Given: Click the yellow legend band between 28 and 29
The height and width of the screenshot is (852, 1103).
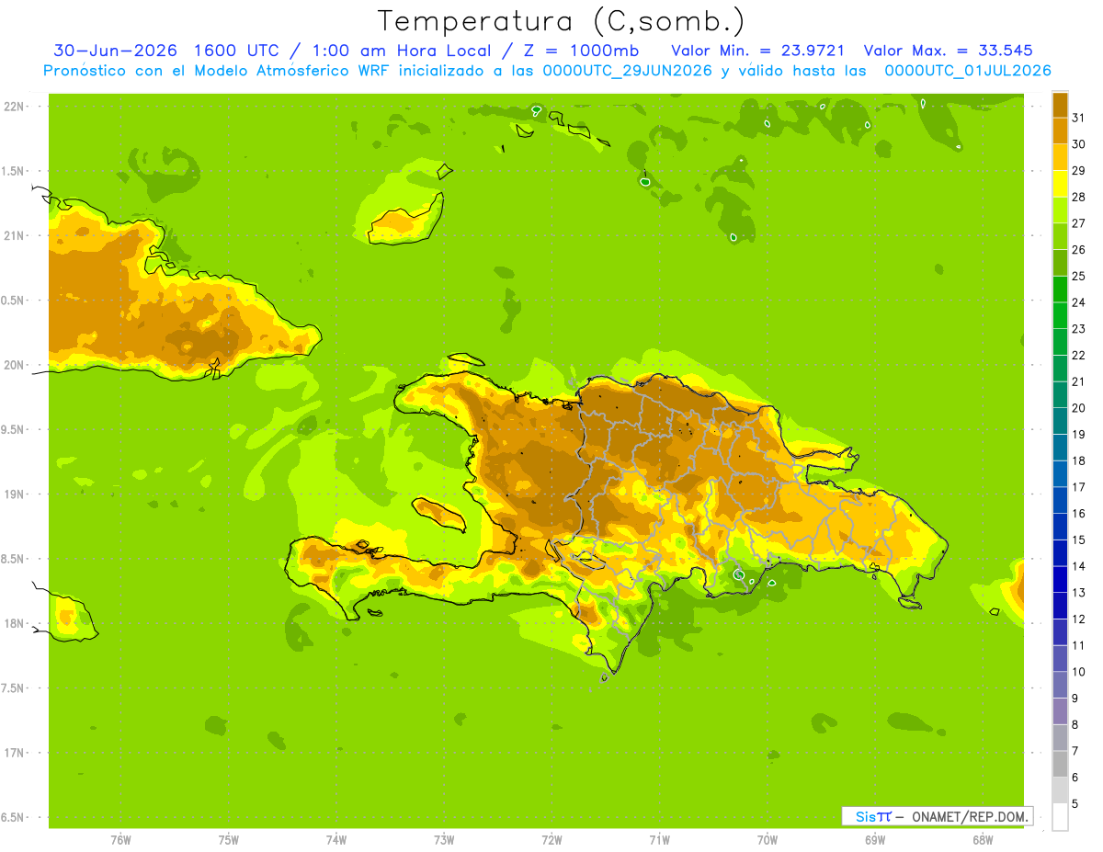Looking at the screenshot, I should (x=1060, y=184).
